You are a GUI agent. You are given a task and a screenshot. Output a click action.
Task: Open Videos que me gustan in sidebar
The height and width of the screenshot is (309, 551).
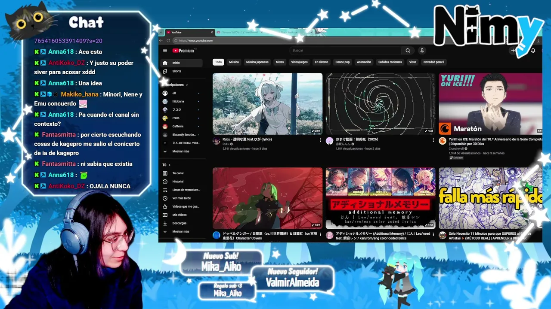click(182, 206)
